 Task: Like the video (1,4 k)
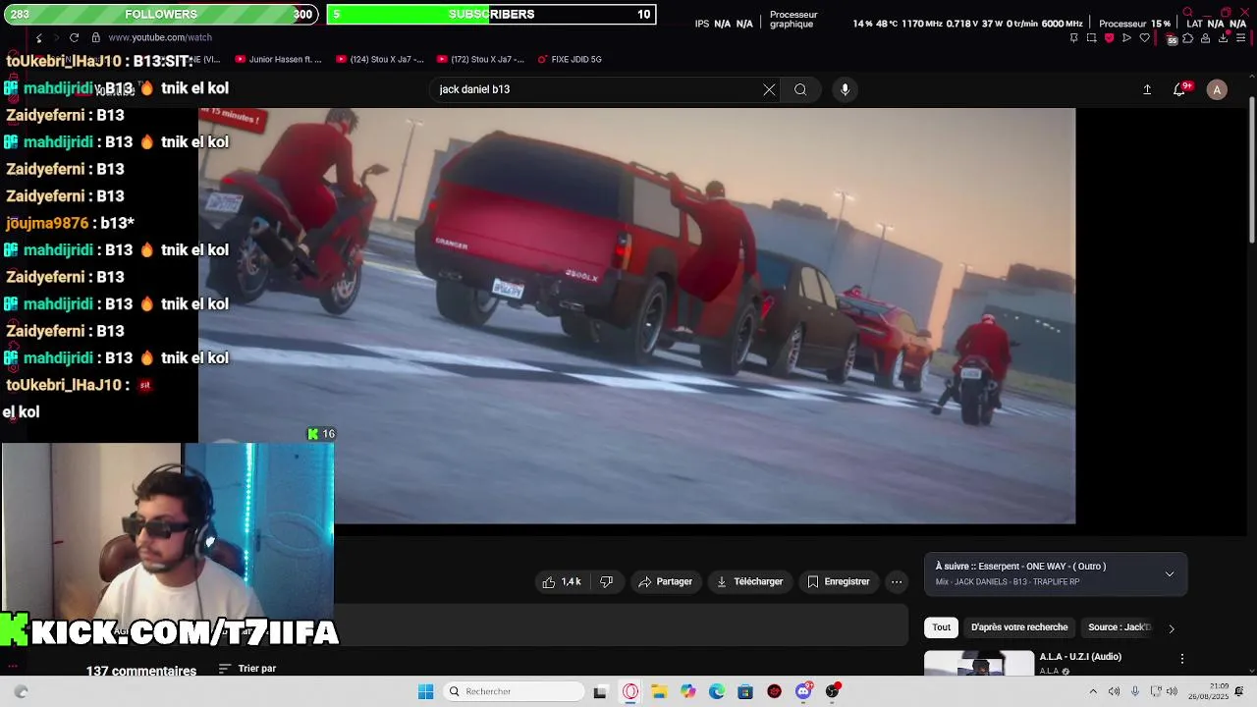[x=562, y=582]
